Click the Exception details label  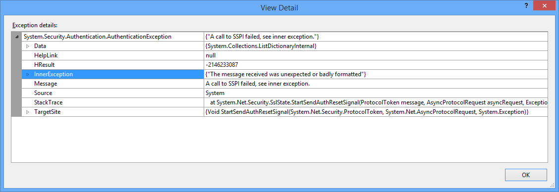35,25
